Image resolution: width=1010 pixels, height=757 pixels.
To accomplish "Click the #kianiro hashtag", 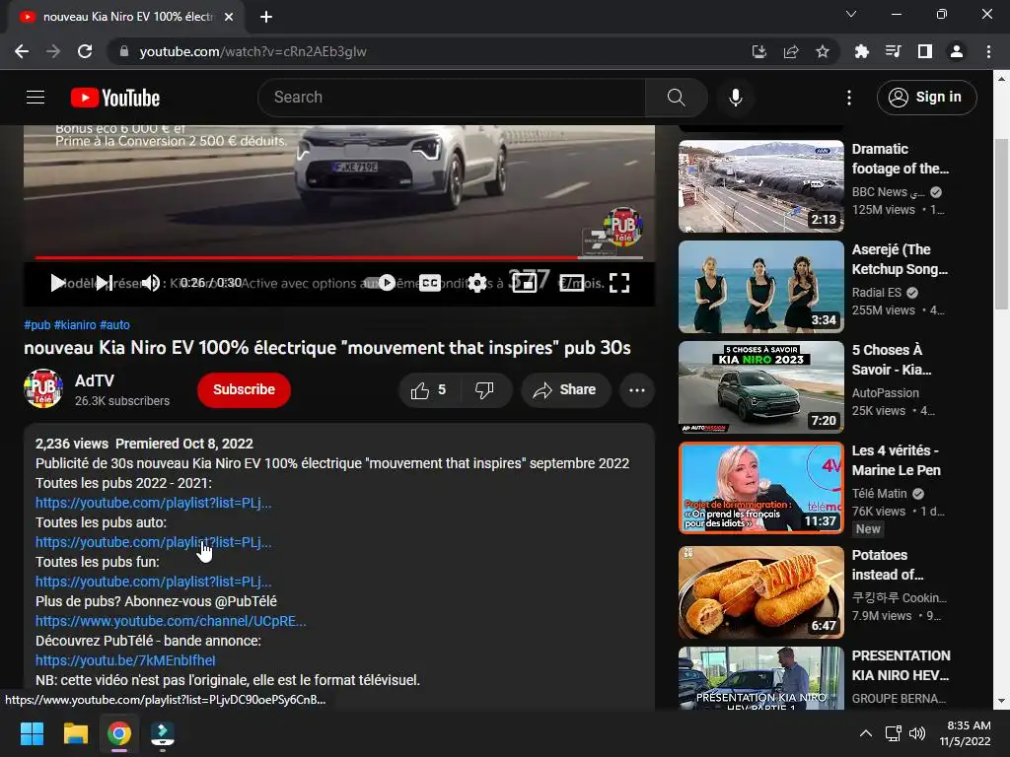I will tap(75, 325).
